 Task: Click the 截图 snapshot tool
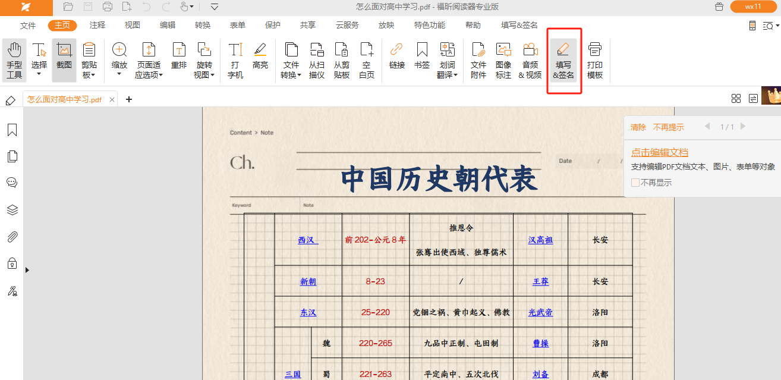tap(64, 56)
